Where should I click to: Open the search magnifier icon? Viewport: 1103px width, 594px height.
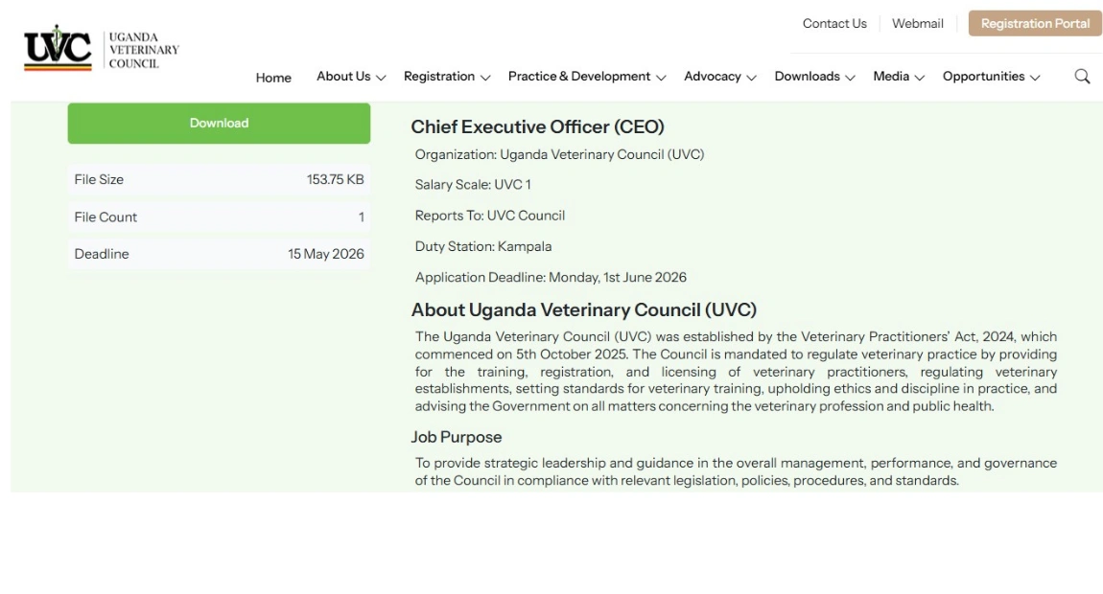[1082, 76]
